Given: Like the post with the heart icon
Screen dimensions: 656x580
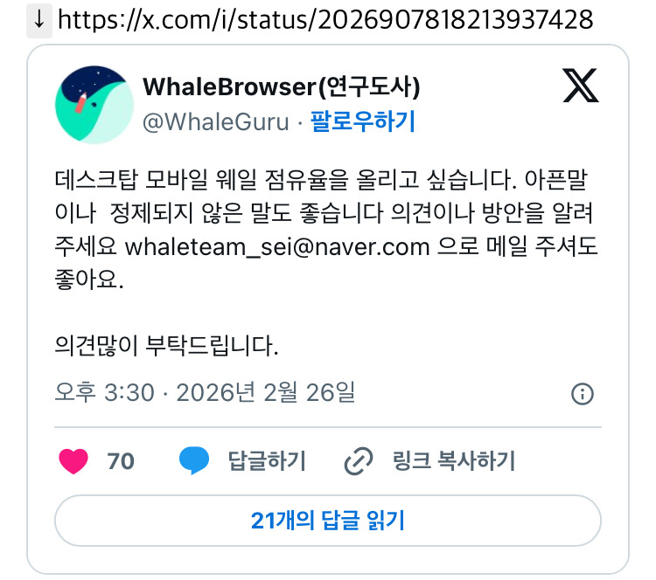Looking at the screenshot, I should click(x=73, y=461).
